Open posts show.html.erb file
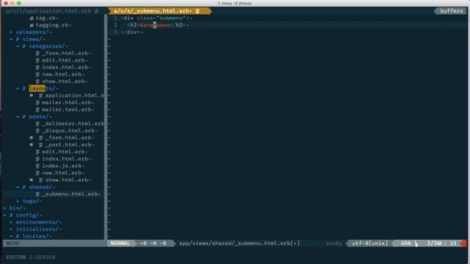This screenshot has height=264, width=470. [x=68, y=180]
